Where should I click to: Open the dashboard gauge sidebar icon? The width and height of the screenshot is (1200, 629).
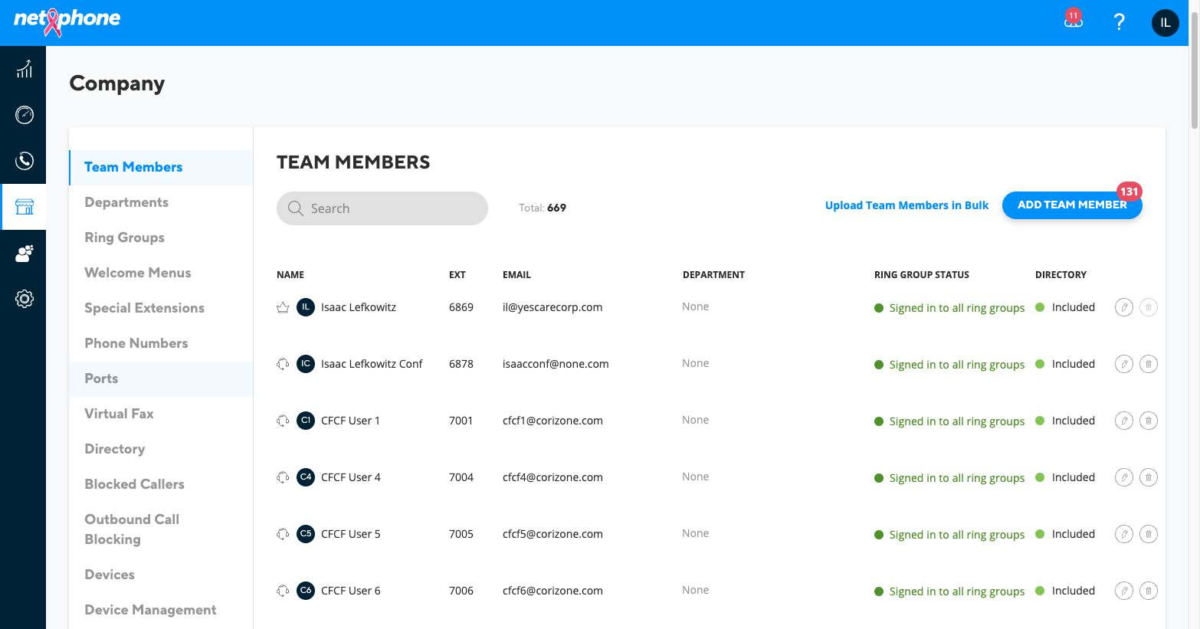click(x=25, y=115)
